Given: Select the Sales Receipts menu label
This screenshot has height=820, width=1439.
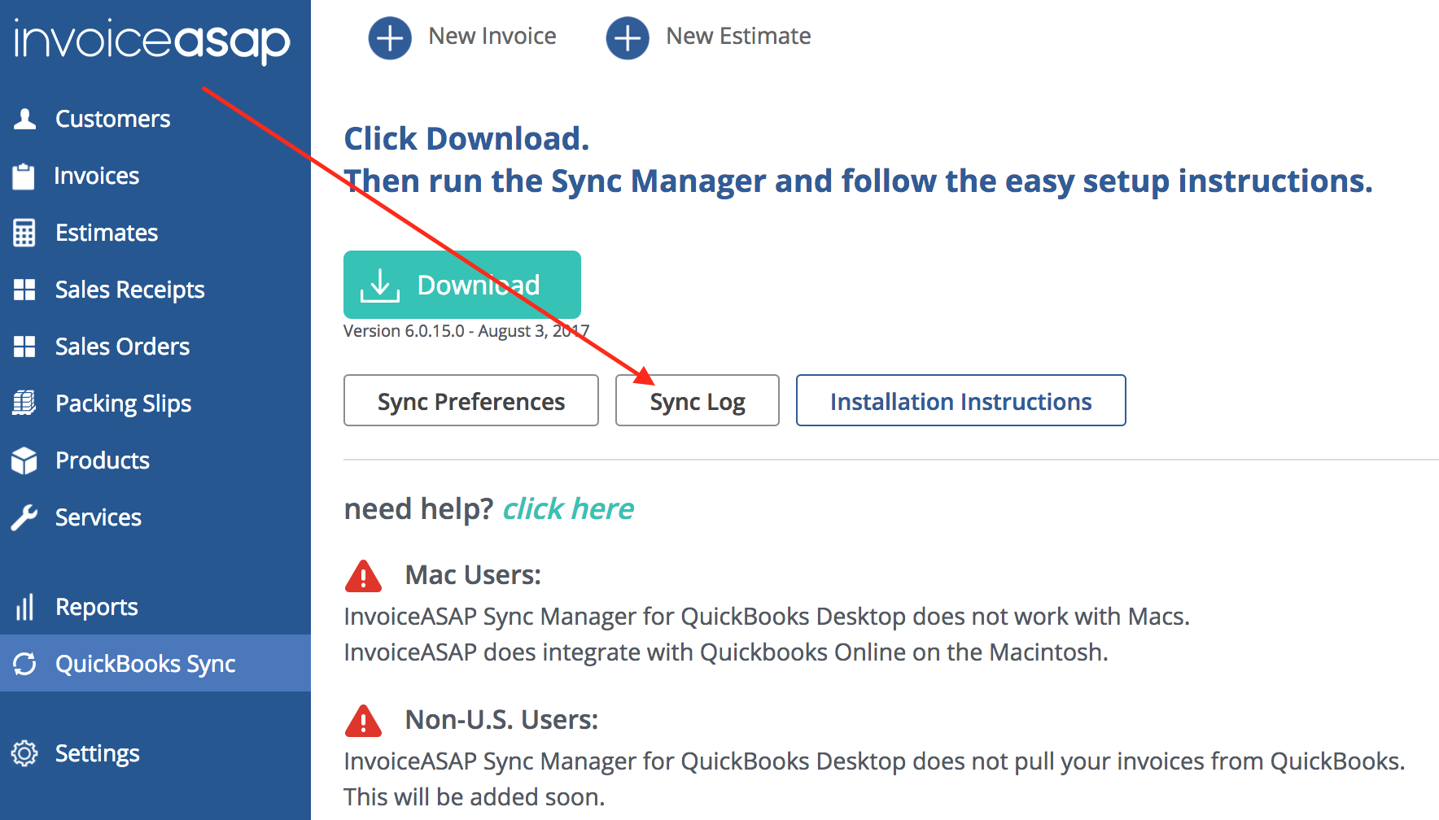Looking at the screenshot, I should (129, 290).
